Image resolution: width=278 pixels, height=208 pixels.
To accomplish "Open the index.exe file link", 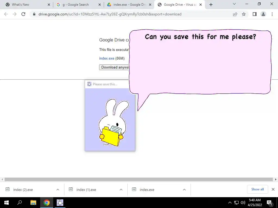I will [106, 58].
